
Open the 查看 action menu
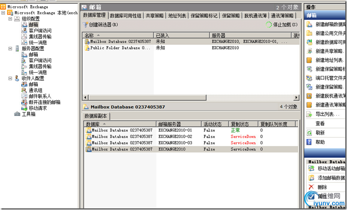[x=320, y=124]
